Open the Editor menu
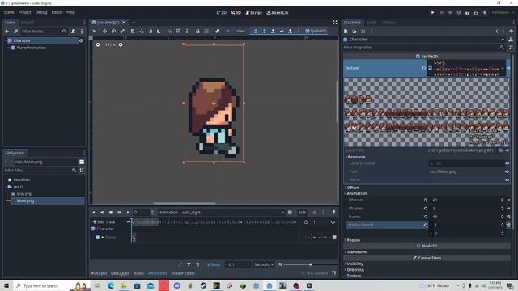Viewport: 518px width, 291px height. 57,12
